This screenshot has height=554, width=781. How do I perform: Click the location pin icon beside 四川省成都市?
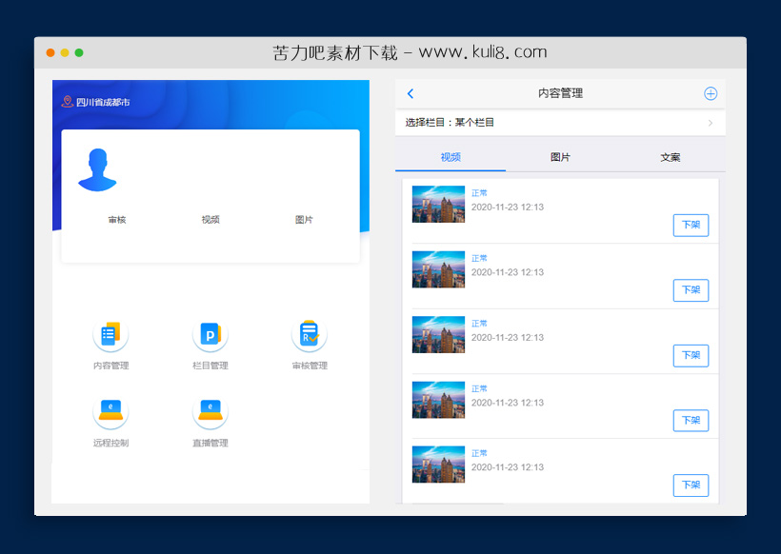tap(67, 99)
